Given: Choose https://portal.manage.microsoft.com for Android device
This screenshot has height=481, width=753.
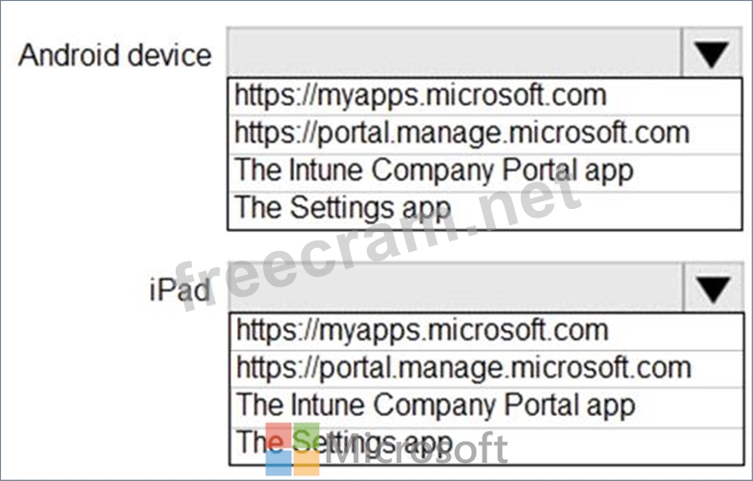Looking at the screenshot, I should [x=484, y=135].
